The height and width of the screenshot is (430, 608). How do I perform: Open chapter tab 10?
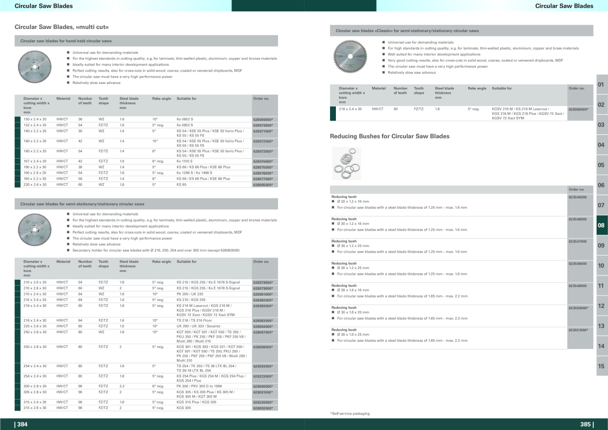point(602,266)
